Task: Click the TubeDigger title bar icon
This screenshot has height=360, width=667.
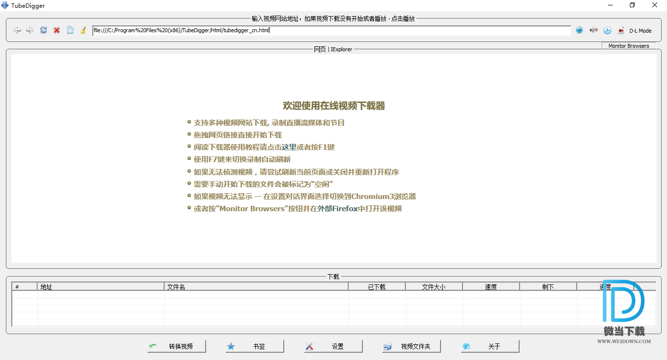Action: 5,5
